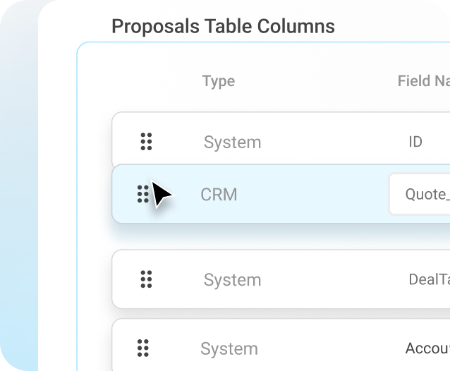450x371 pixels.
Task: Click the Type column header
Action: (x=219, y=82)
